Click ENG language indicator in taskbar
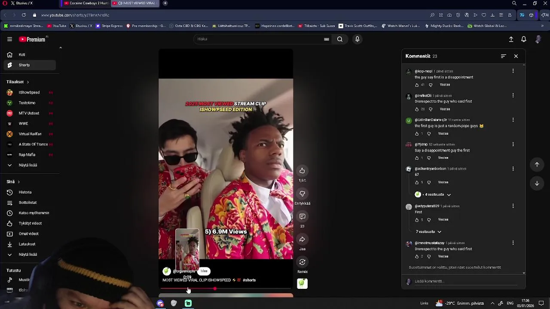 click(x=510, y=303)
